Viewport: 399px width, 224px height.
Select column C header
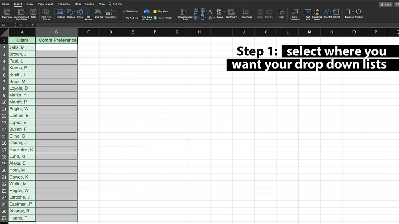(x=89, y=32)
